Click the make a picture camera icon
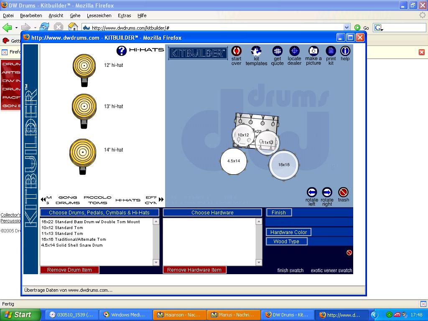The image size is (428, 321). [313, 51]
